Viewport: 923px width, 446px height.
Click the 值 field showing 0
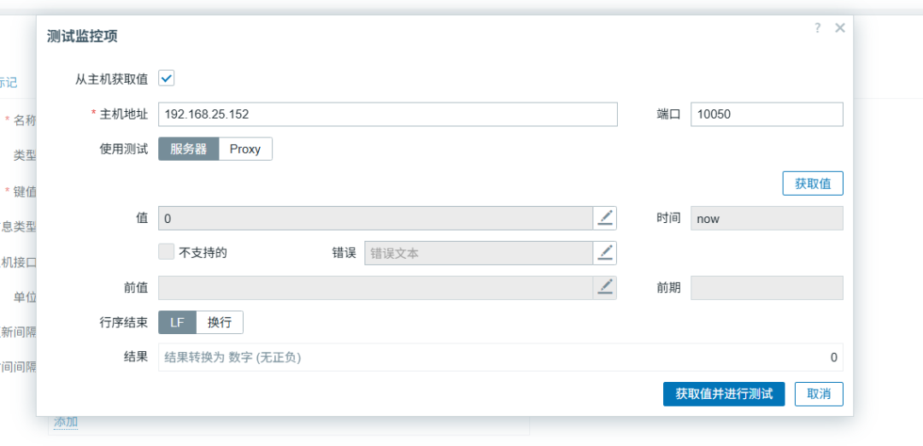(375, 218)
